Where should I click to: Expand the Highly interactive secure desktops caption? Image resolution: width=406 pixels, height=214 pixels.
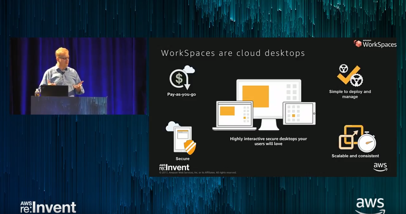[268, 141]
